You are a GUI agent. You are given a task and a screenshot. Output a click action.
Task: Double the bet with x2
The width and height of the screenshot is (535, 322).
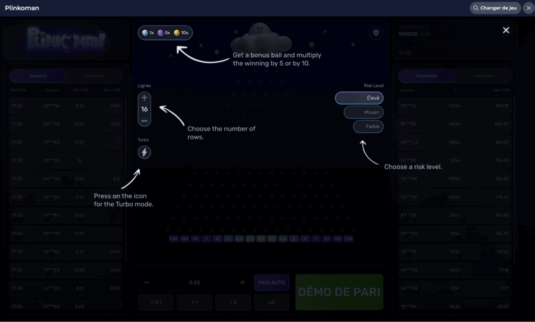click(x=272, y=302)
